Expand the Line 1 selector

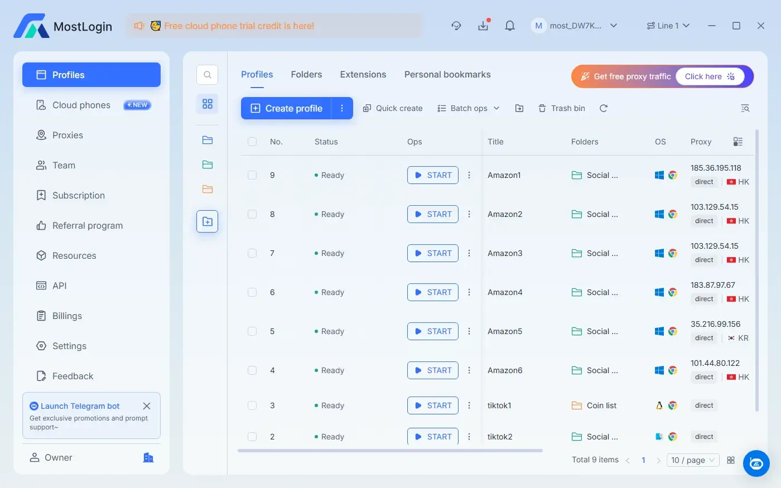click(668, 26)
